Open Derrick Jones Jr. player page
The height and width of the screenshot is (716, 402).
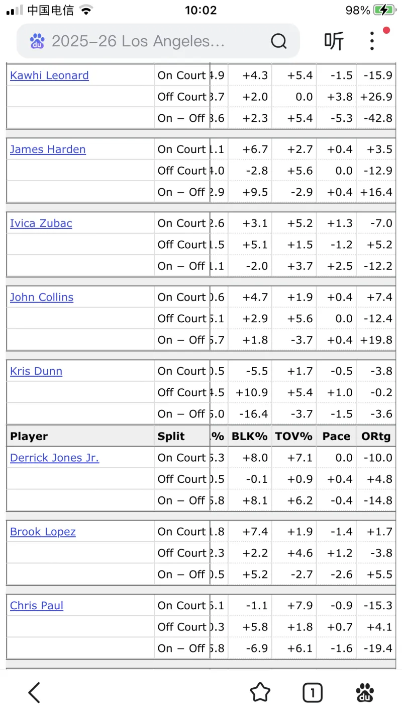[x=54, y=458]
